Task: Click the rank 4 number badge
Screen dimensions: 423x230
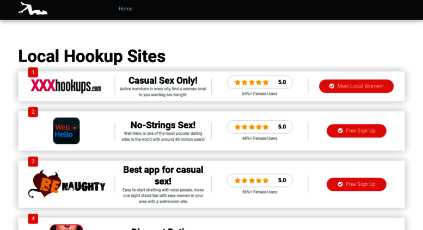Action: pyautogui.click(x=33, y=219)
